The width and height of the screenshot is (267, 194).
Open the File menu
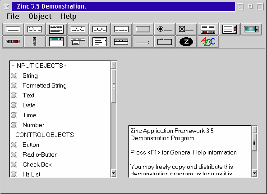tap(13, 17)
